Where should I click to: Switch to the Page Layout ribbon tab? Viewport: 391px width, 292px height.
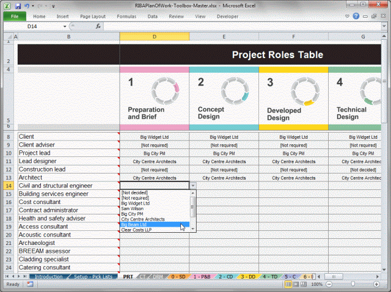click(x=93, y=16)
